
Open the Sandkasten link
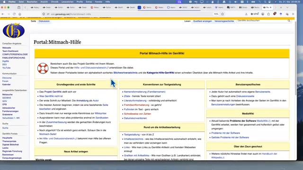click(102, 118)
